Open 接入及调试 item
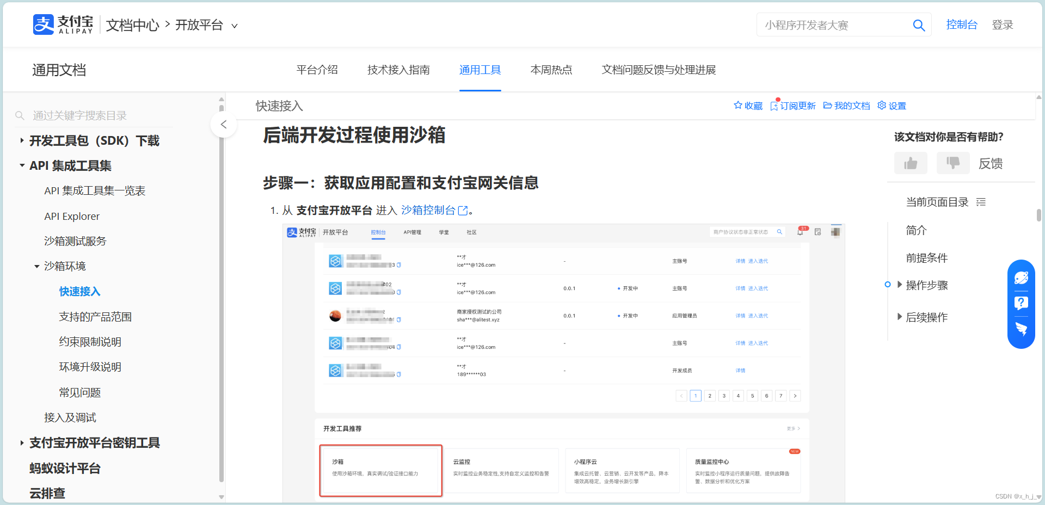The image size is (1045, 505). pyautogui.click(x=70, y=417)
